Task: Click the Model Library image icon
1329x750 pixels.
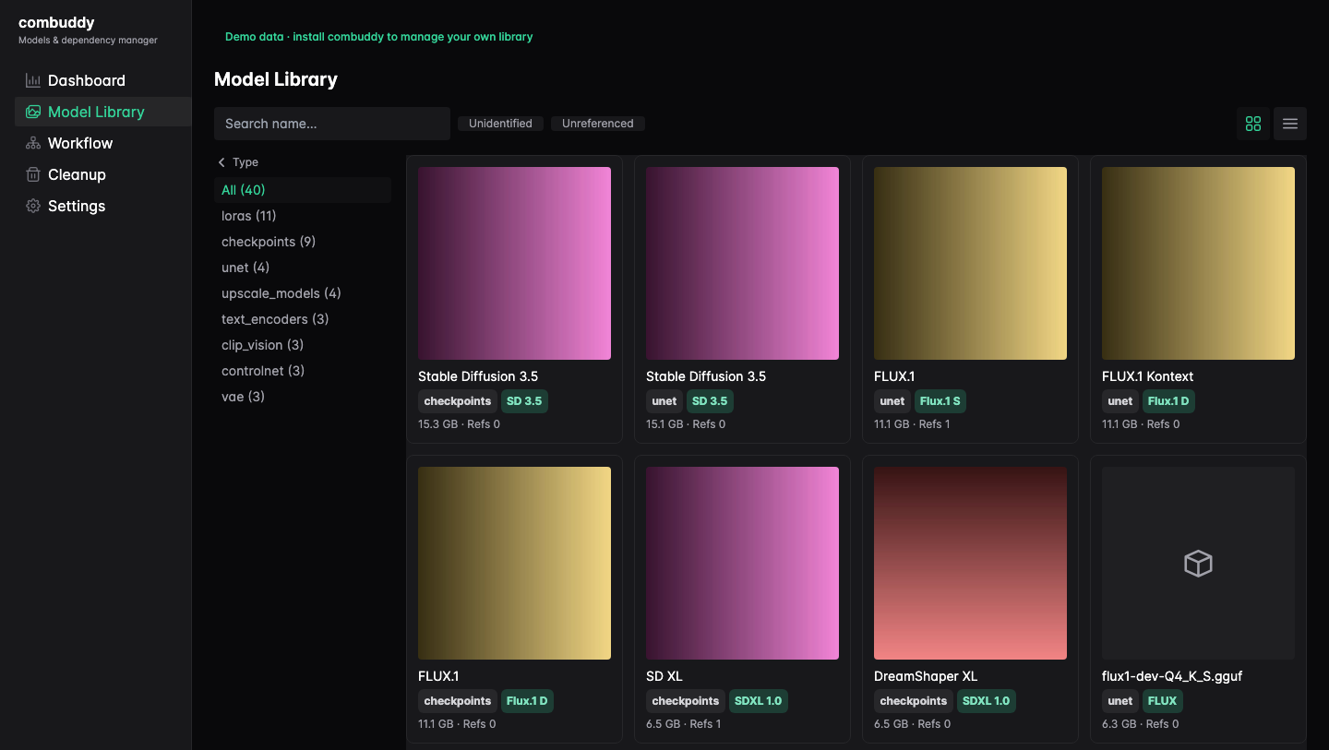Action: click(x=33, y=112)
